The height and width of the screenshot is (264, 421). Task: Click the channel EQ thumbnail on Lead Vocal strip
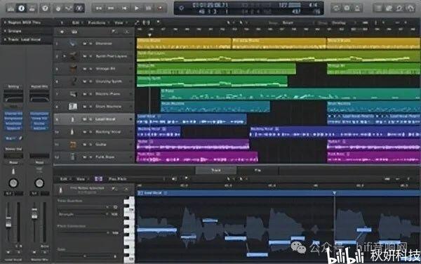[13, 96]
